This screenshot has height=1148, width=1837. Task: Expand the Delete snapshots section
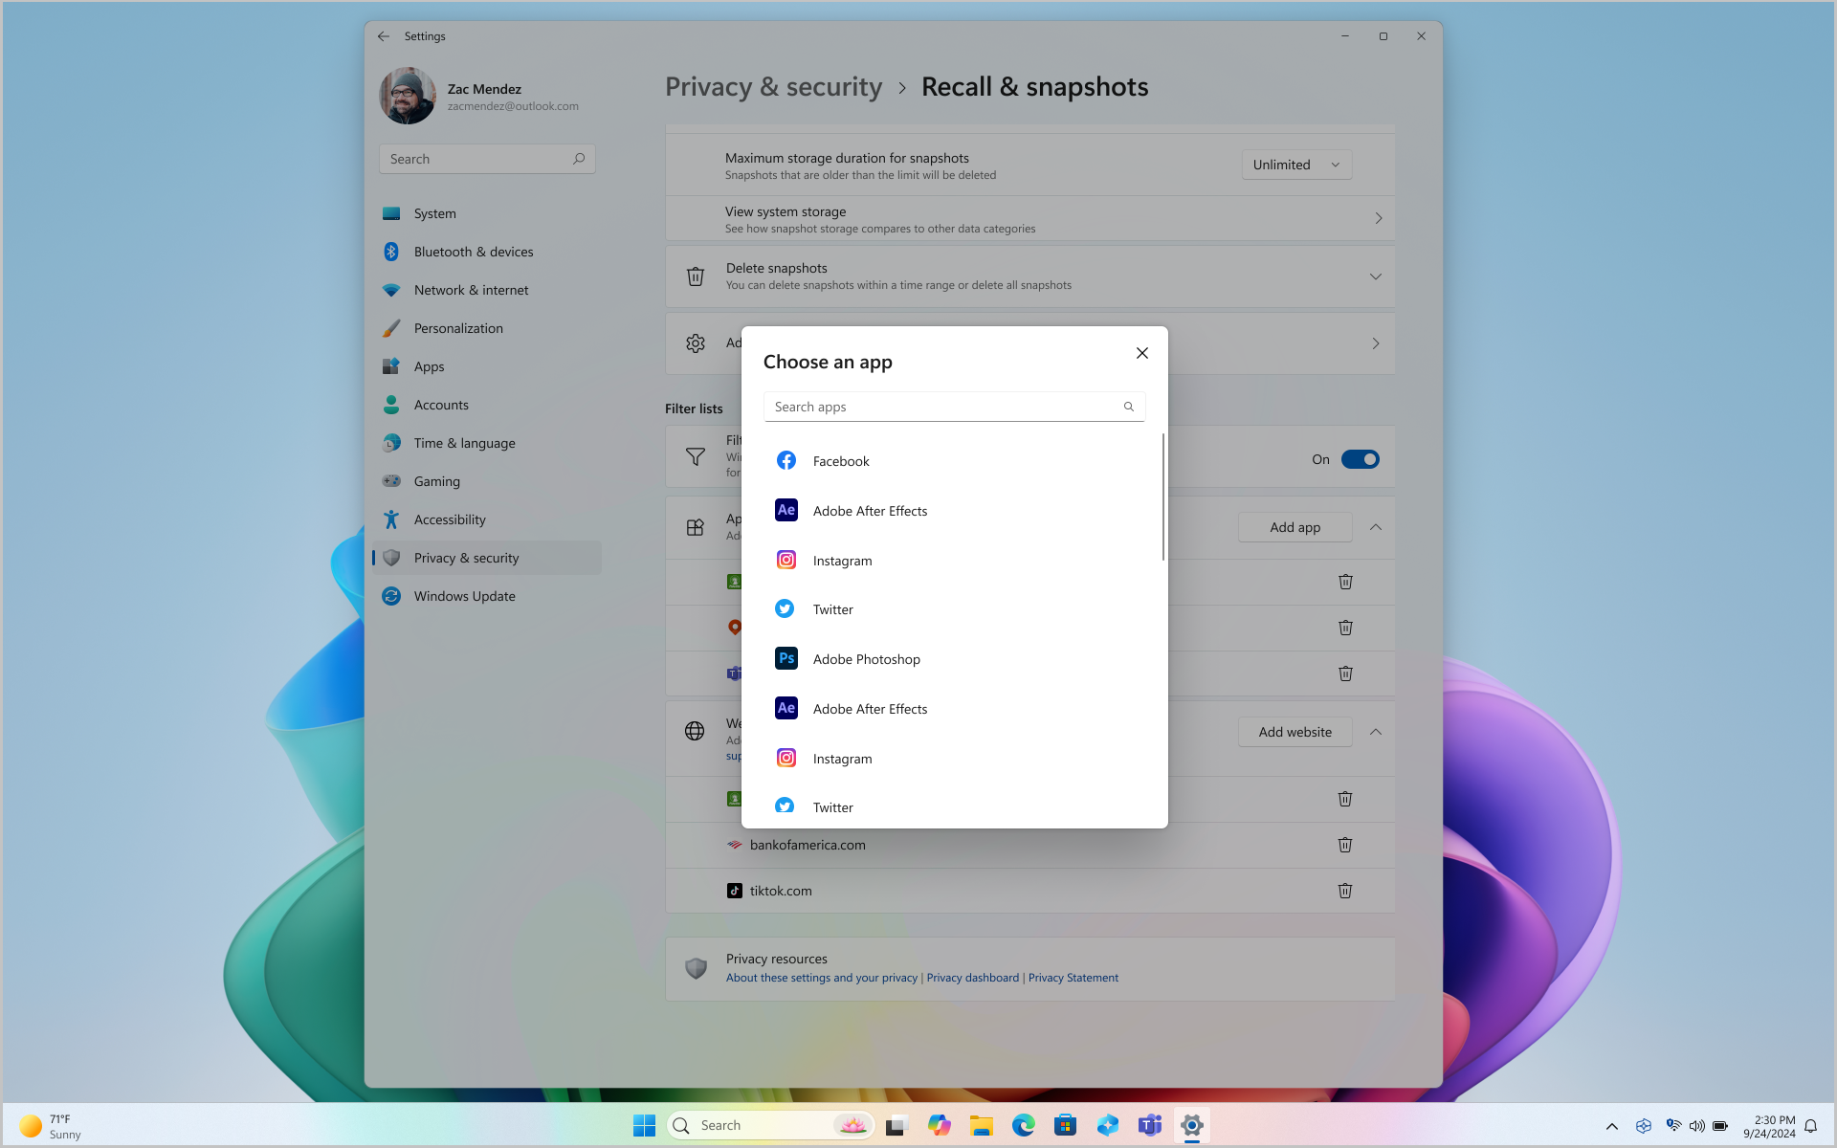[1376, 276]
